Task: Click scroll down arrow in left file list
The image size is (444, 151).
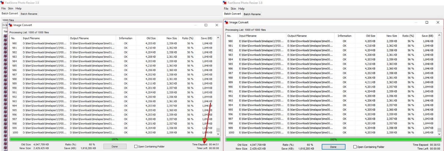Action: [x=218, y=134]
